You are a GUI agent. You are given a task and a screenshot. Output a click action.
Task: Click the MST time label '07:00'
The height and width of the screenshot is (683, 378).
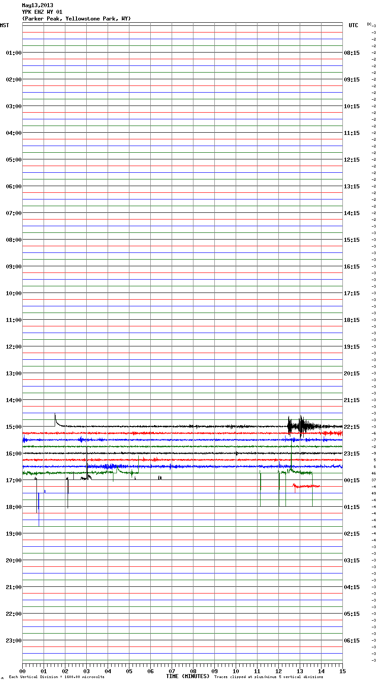(13, 213)
